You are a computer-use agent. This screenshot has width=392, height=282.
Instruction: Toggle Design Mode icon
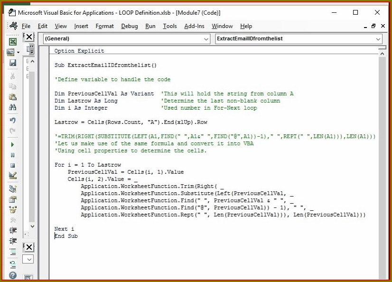pyautogui.click(x=13, y=176)
